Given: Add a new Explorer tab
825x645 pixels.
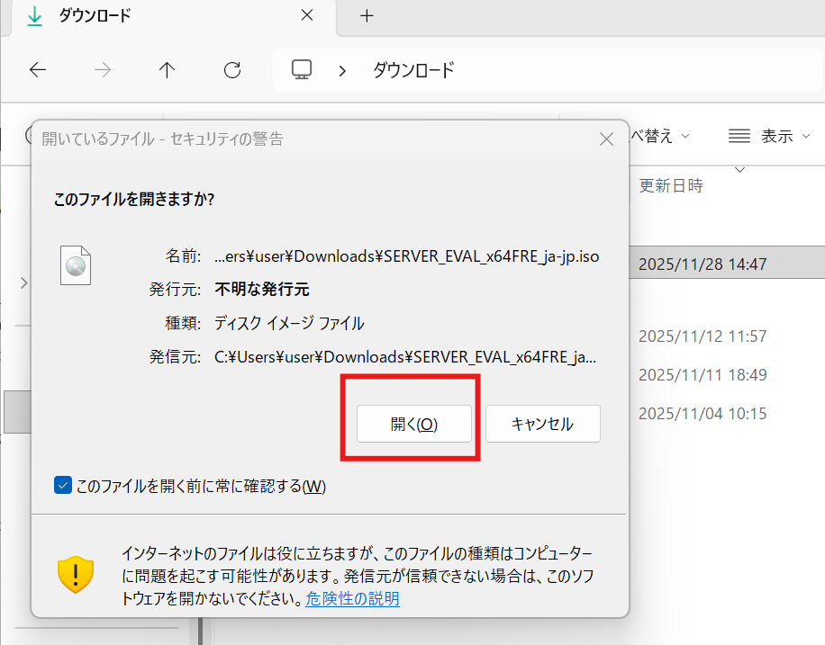Looking at the screenshot, I should pyautogui.click(x=367, y=16).
